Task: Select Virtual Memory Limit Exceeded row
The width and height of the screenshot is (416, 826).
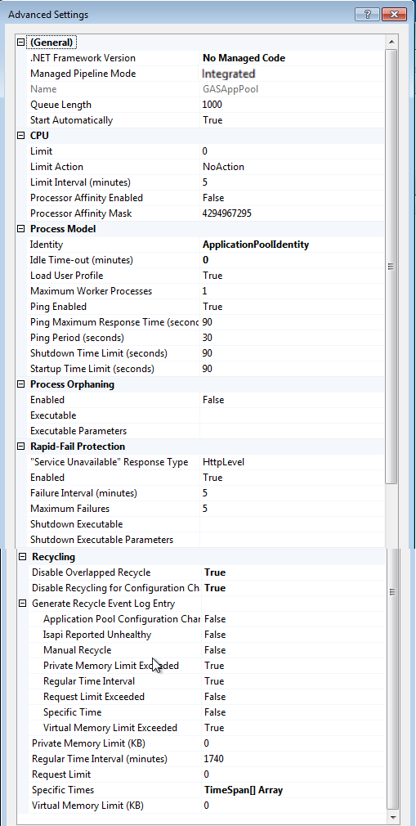Action: 208,728
